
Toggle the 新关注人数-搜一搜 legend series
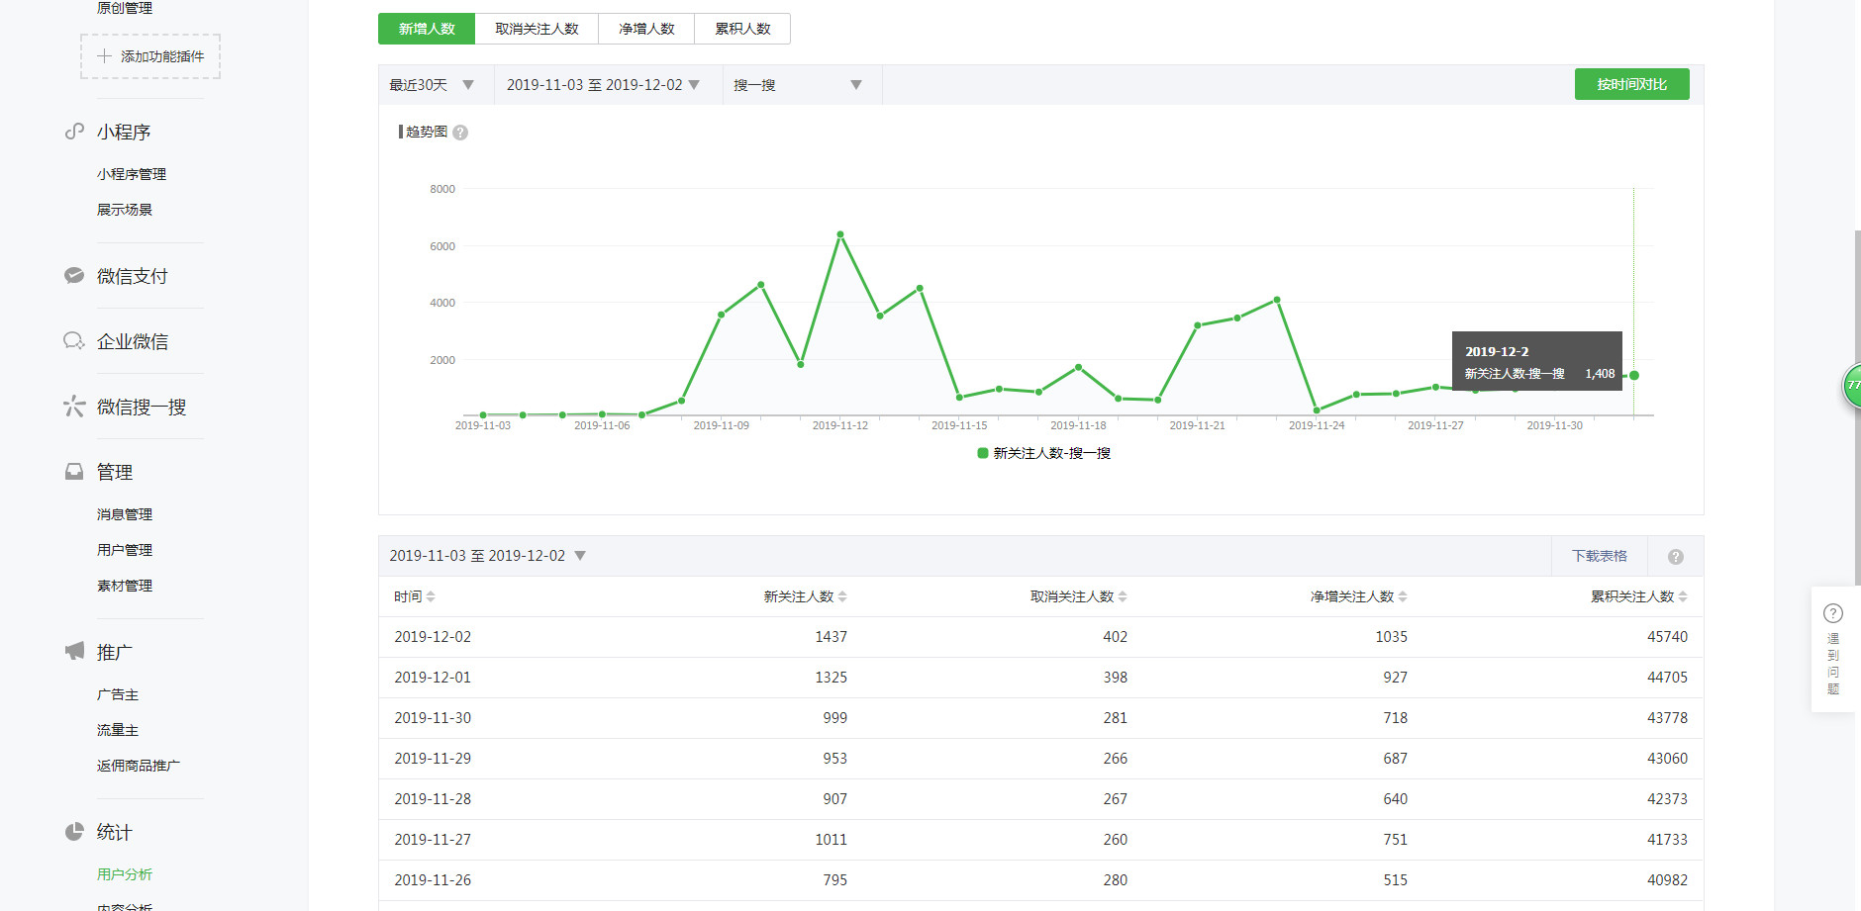[1043, 453]
